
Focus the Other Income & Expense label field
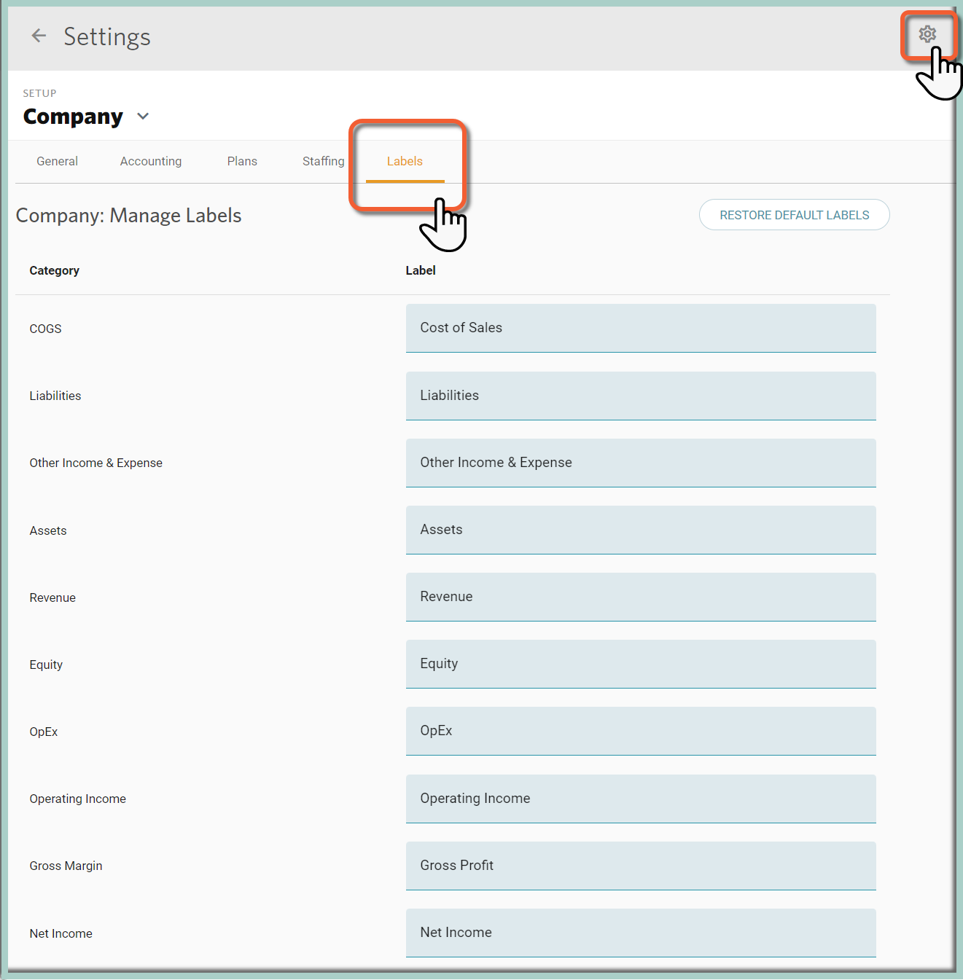(641, 463)
